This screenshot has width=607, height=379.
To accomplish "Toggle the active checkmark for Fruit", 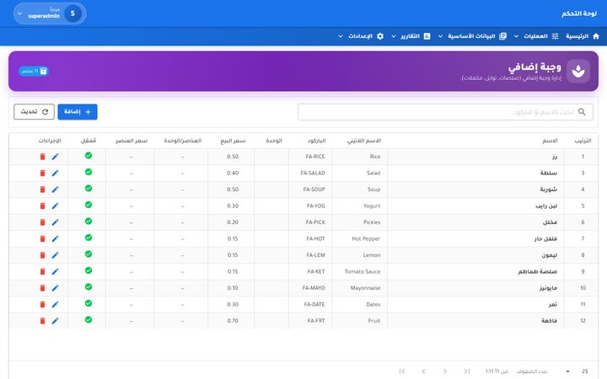I will tap(89, 320).
